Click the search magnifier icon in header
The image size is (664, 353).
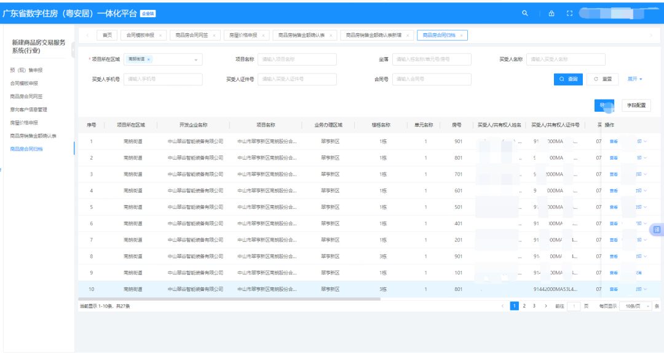pos(524,13)
